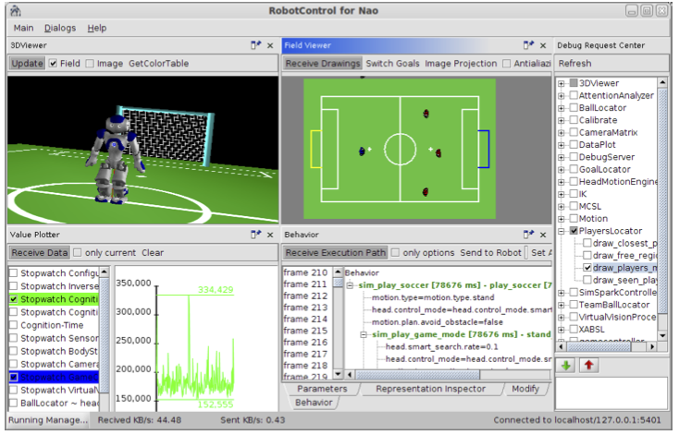
Task: Select frame 215 in the frame list
Action: (x=305, y=331)
